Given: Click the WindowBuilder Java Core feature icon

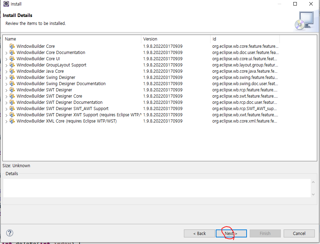Looking at the screenshot, I should (x=12, y=71).
